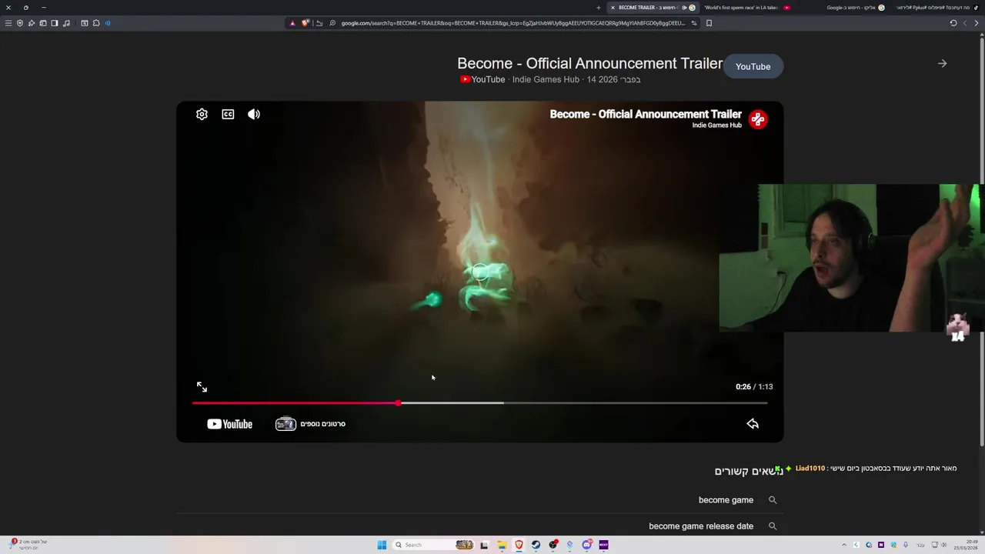Reload the page with the refresh icon
Screen dimensions: 985x554
(x=953, y=23)
